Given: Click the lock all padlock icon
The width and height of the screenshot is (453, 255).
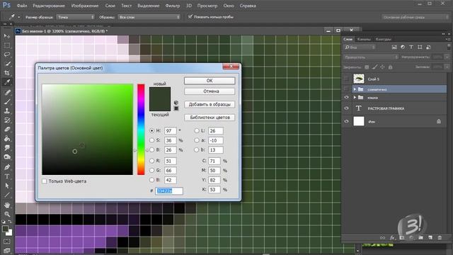Looking at the screenshot, I should coord(390,67).
